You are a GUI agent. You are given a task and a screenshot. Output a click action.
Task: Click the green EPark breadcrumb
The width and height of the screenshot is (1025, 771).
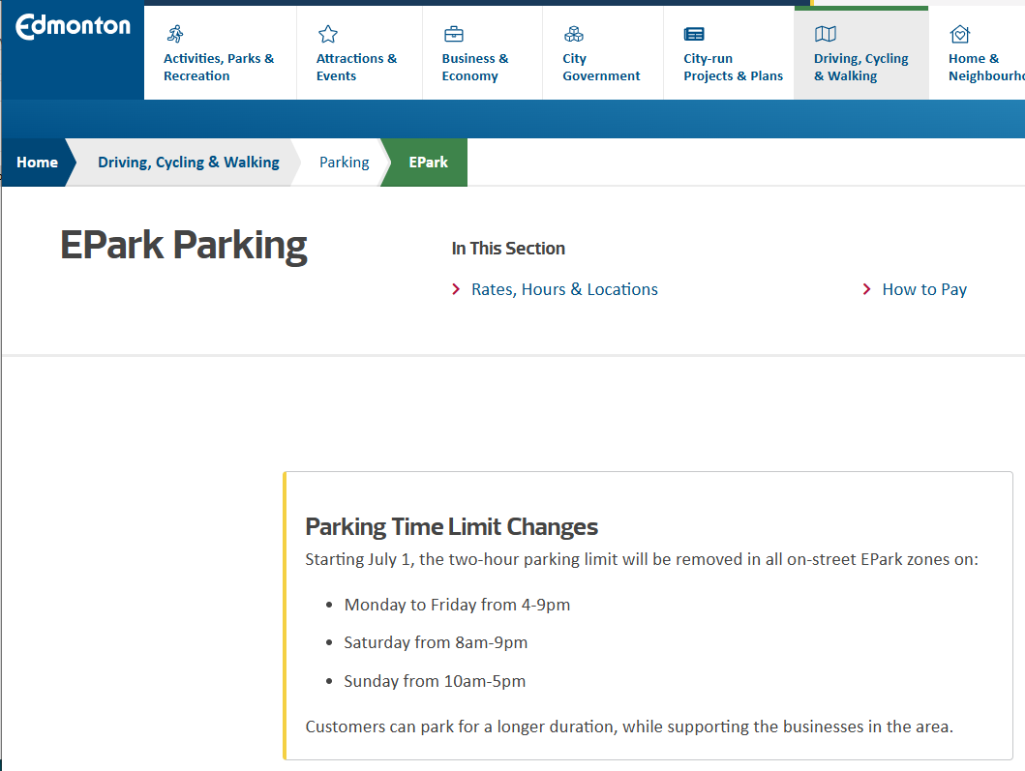[428, 163]
